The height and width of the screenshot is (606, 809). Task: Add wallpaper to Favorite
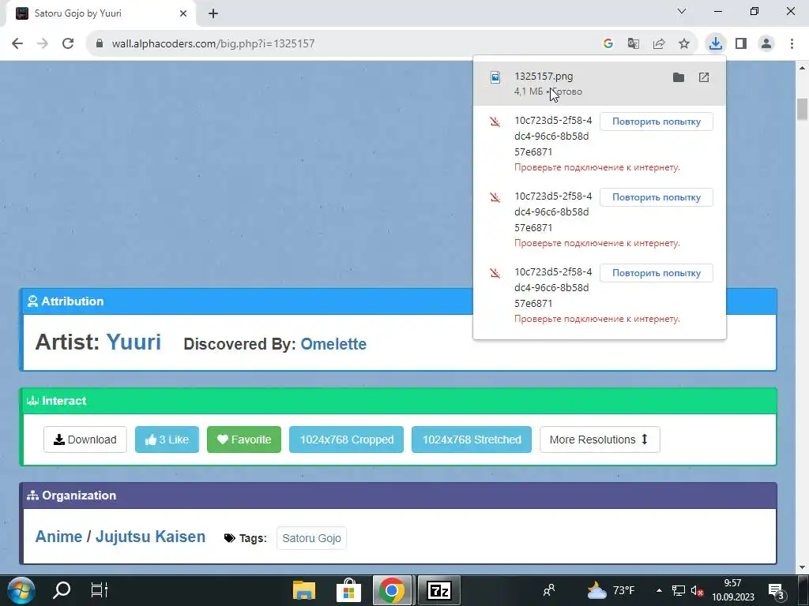coord(244,440)
